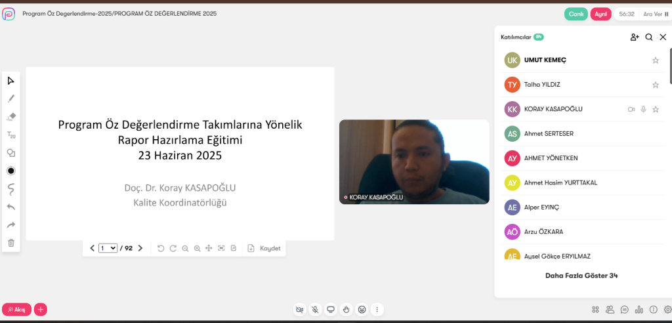
Task: Toggle the camera on
Action: coord(300,309)
